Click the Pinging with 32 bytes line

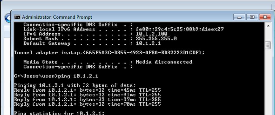pos(75,86)
